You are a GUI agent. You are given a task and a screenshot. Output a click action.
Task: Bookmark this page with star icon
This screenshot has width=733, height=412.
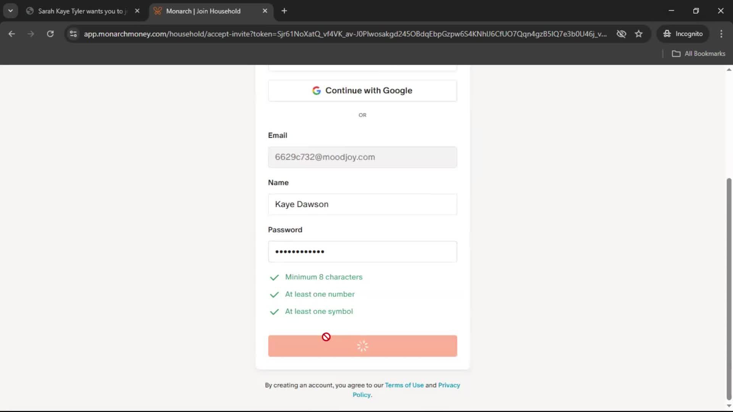[639, 34]
